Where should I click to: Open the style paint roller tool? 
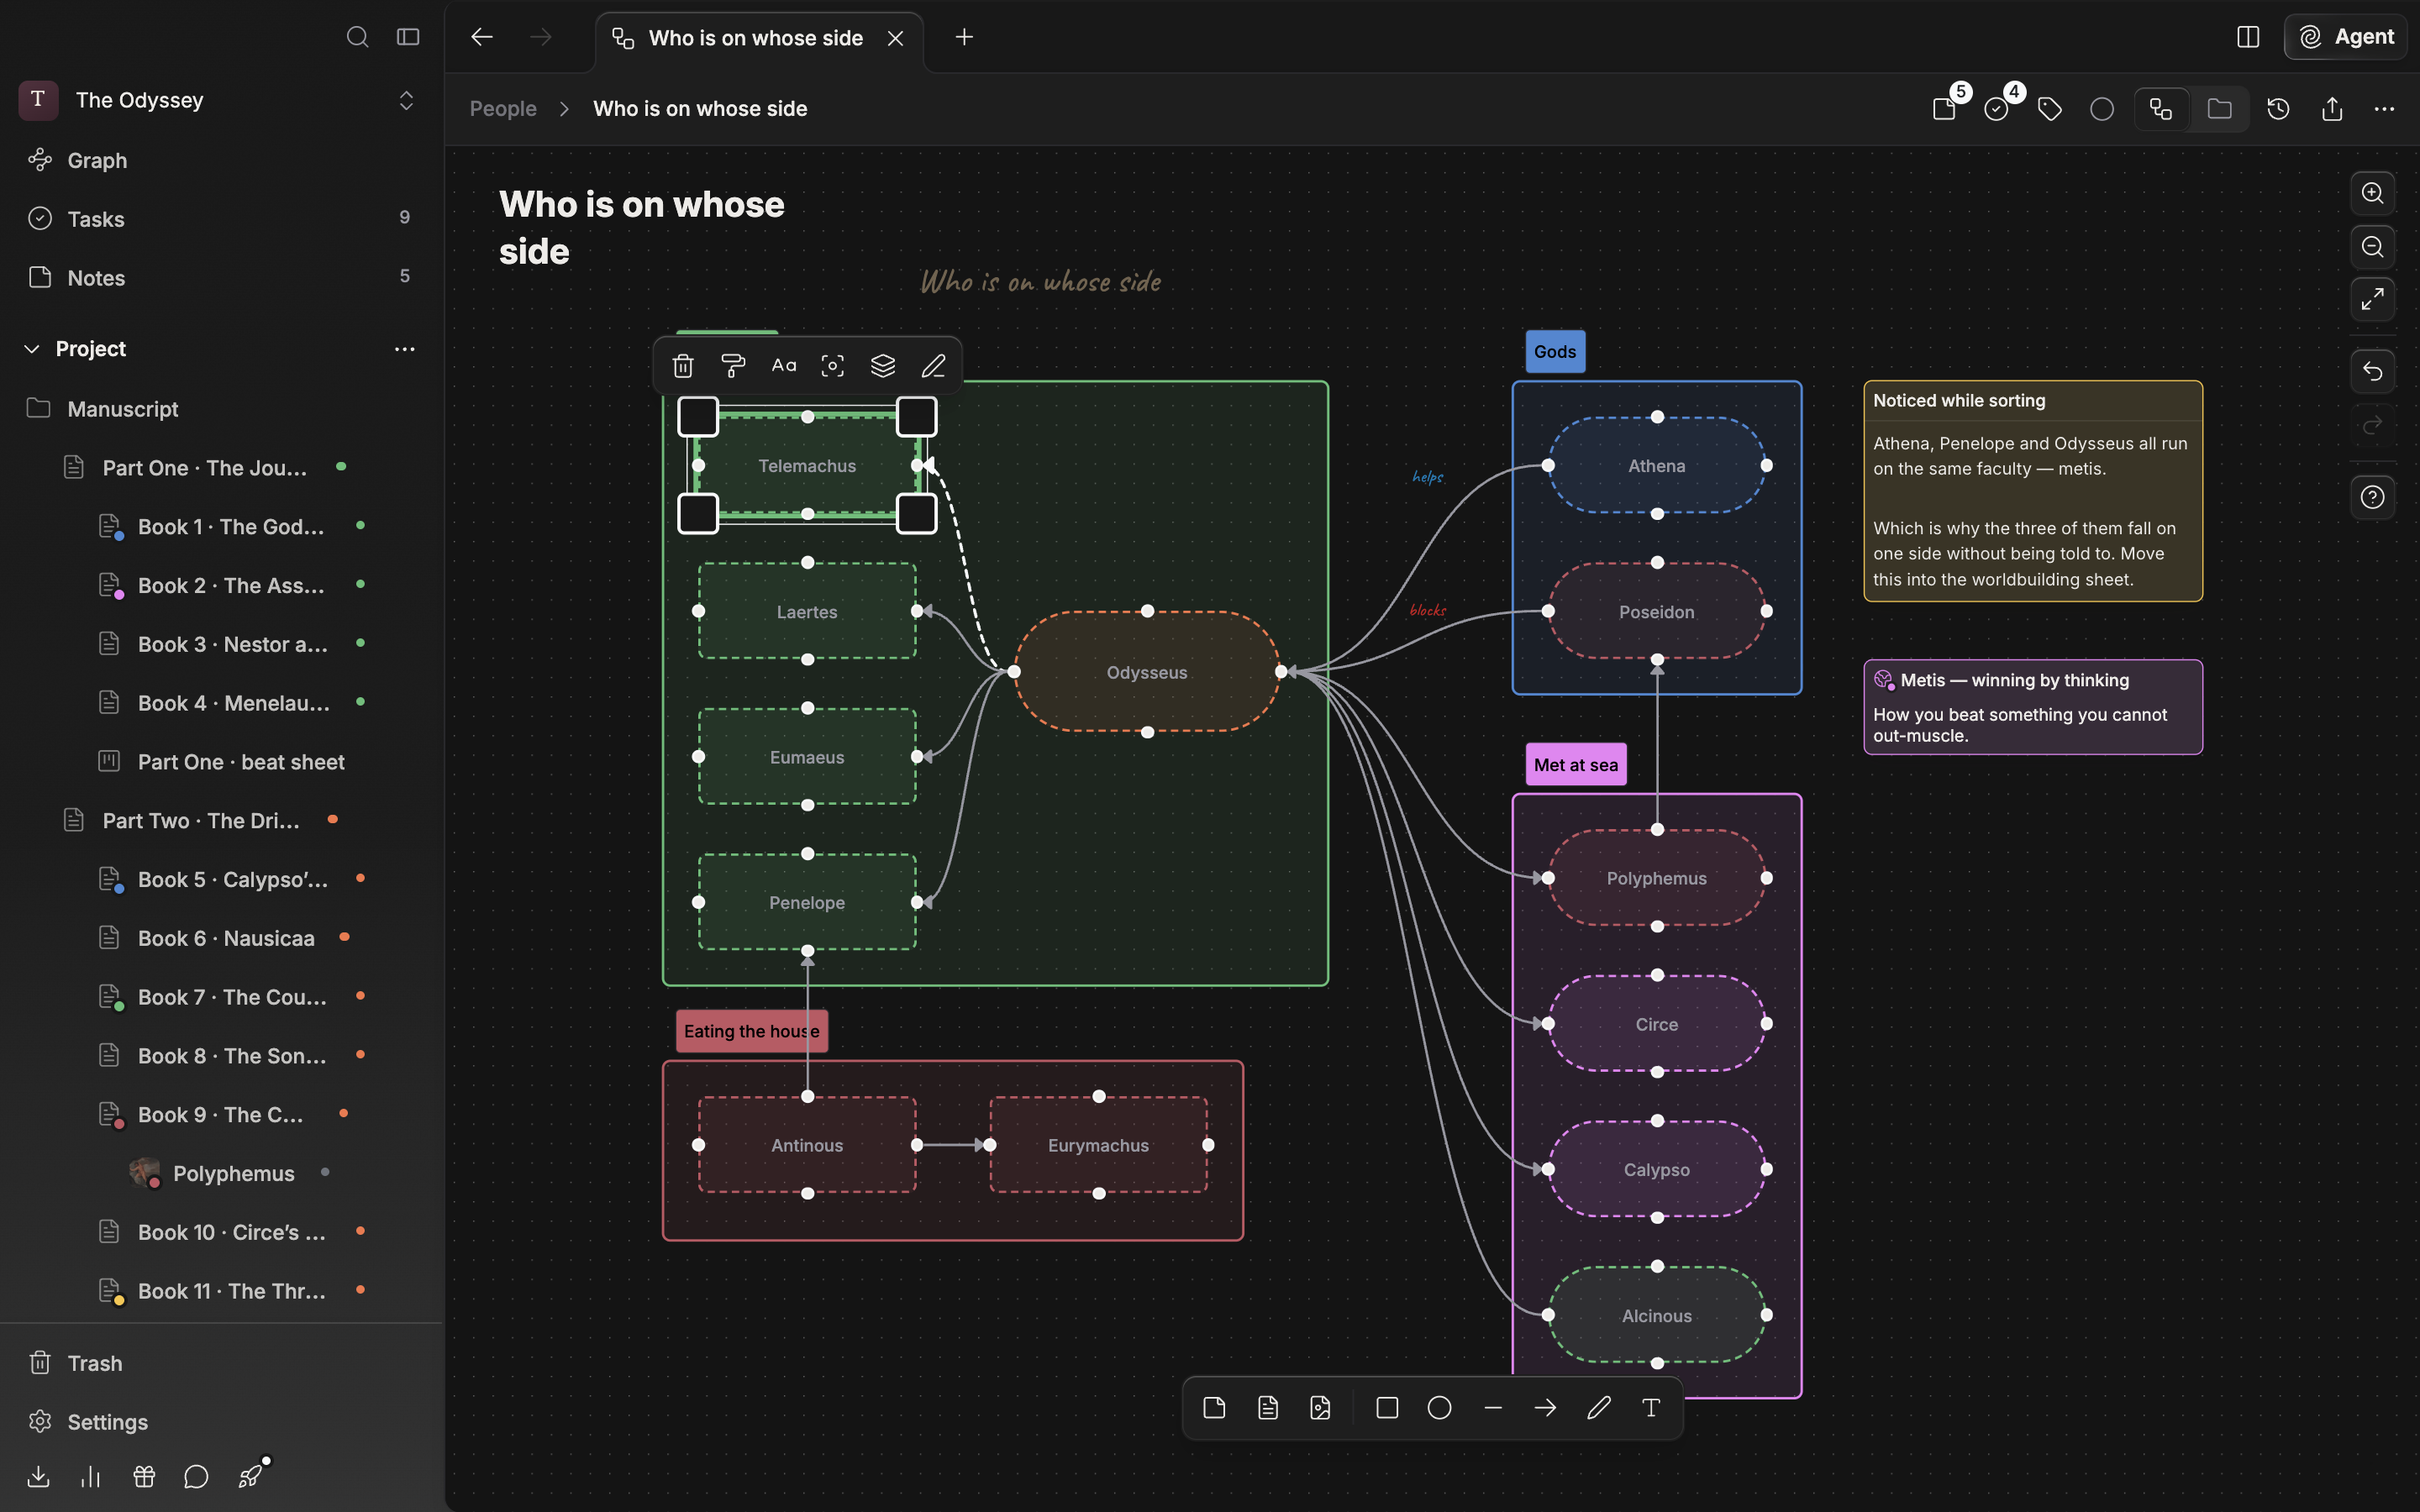click(x=733, y=366)
